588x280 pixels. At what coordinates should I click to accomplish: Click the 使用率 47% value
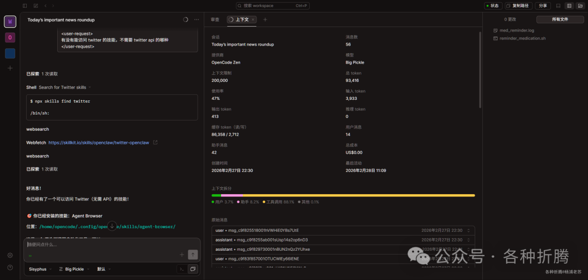tap(216, 98)
